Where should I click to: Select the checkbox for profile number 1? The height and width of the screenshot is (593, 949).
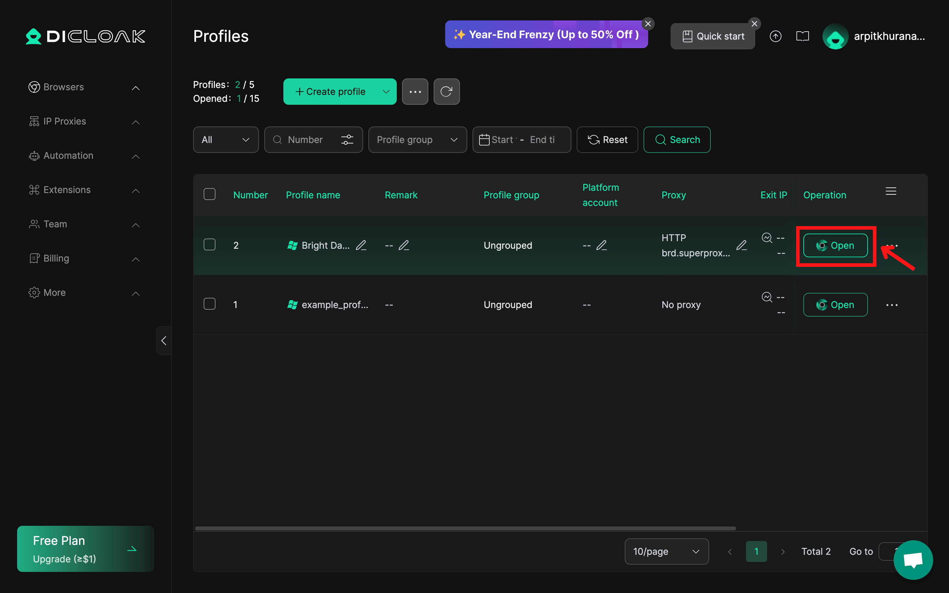point(210,304)
